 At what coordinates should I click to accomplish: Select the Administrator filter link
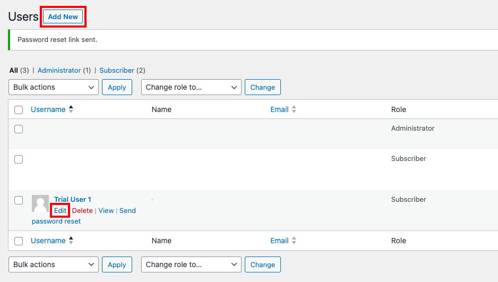coord(59,71)
